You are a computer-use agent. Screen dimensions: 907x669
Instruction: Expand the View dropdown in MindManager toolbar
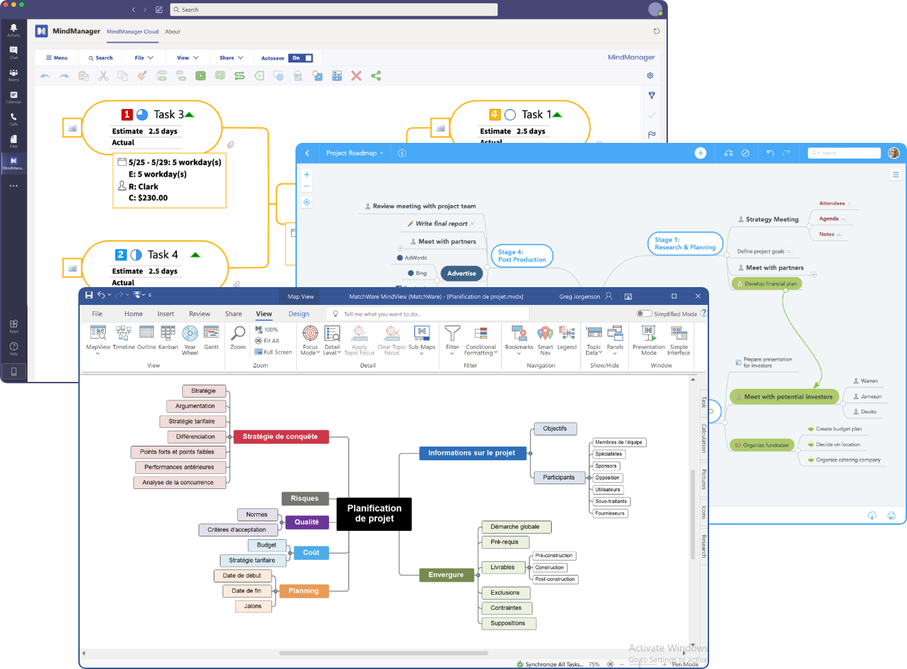click(x=188, y=58)
